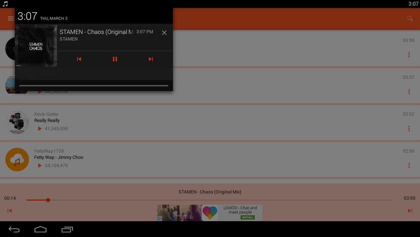This screenshot has width=420, height=237.
Task: Tap the 3:07 clock in notification shade
Action: tap(27, 16)
